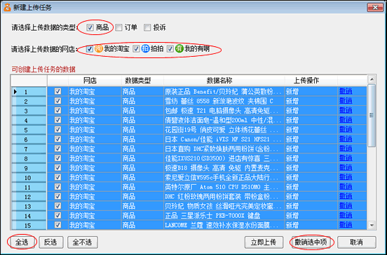Screen dimensions: 387x255
Task: Uncheck row 2 checkbox in table
Action: pyautogui.click(x=57, y=101)
